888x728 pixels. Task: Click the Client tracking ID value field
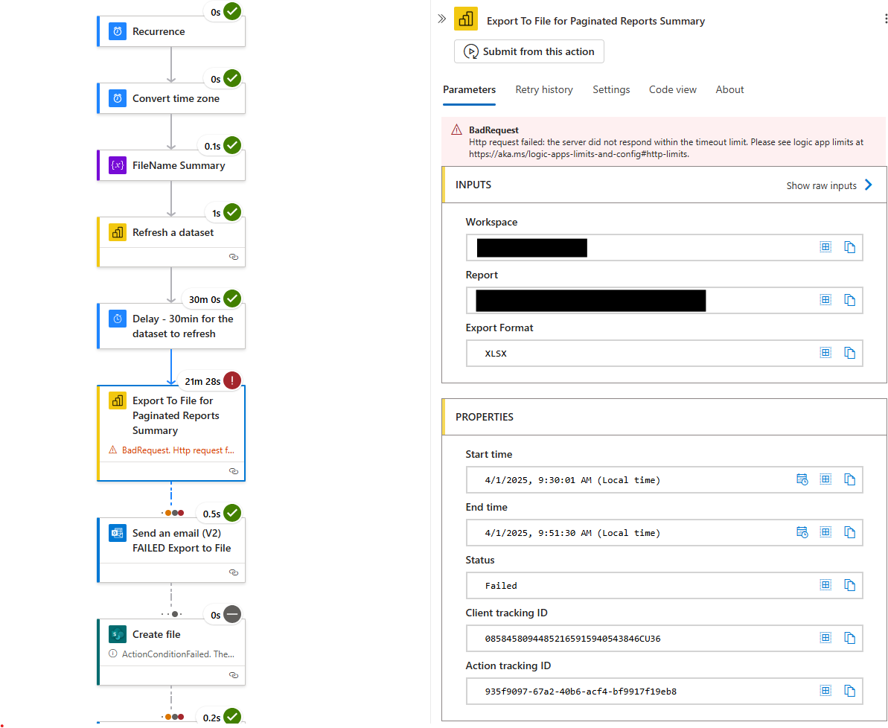[664, 639]
